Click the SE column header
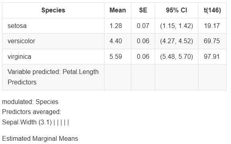The image size is (231, 144). coord(143,10)
